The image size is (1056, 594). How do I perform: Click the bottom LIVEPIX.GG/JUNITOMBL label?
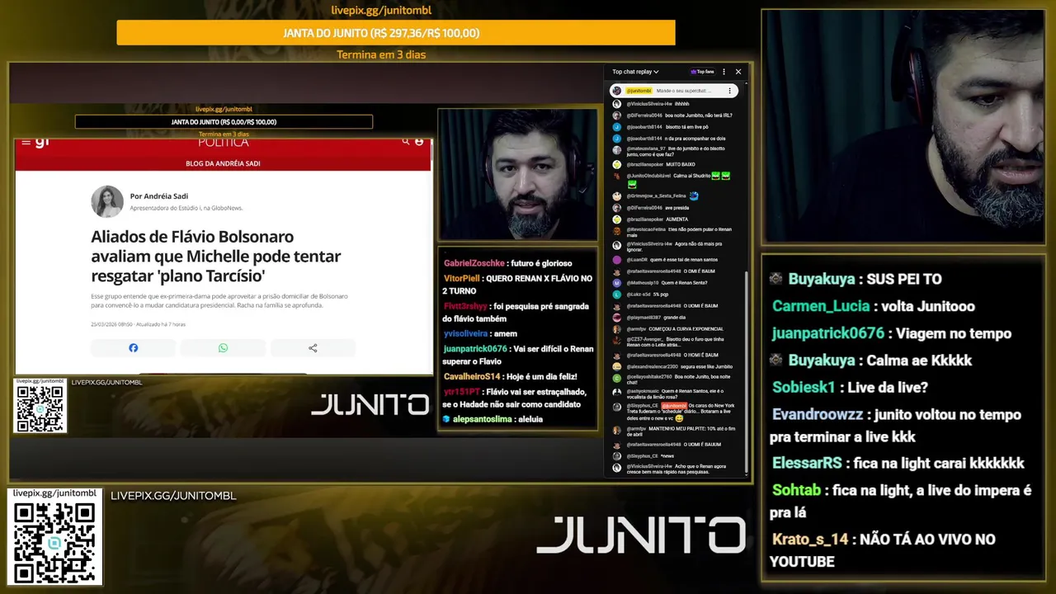pyautogui.click(x=173, y=496)
